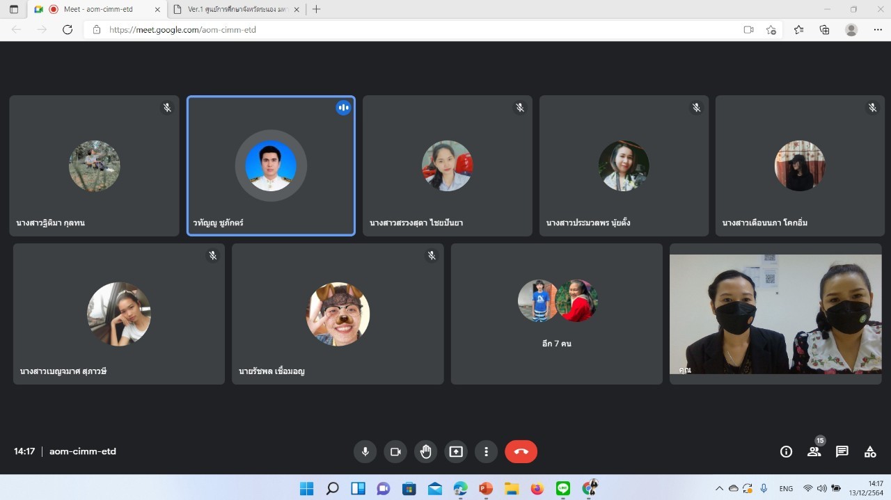Refresh the page with reload icon
891x500 pixels.
(68, 30)
